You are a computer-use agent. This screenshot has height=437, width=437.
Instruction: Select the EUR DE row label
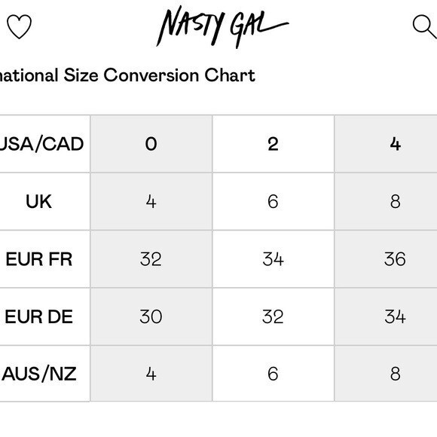click(x=45, y=316)
